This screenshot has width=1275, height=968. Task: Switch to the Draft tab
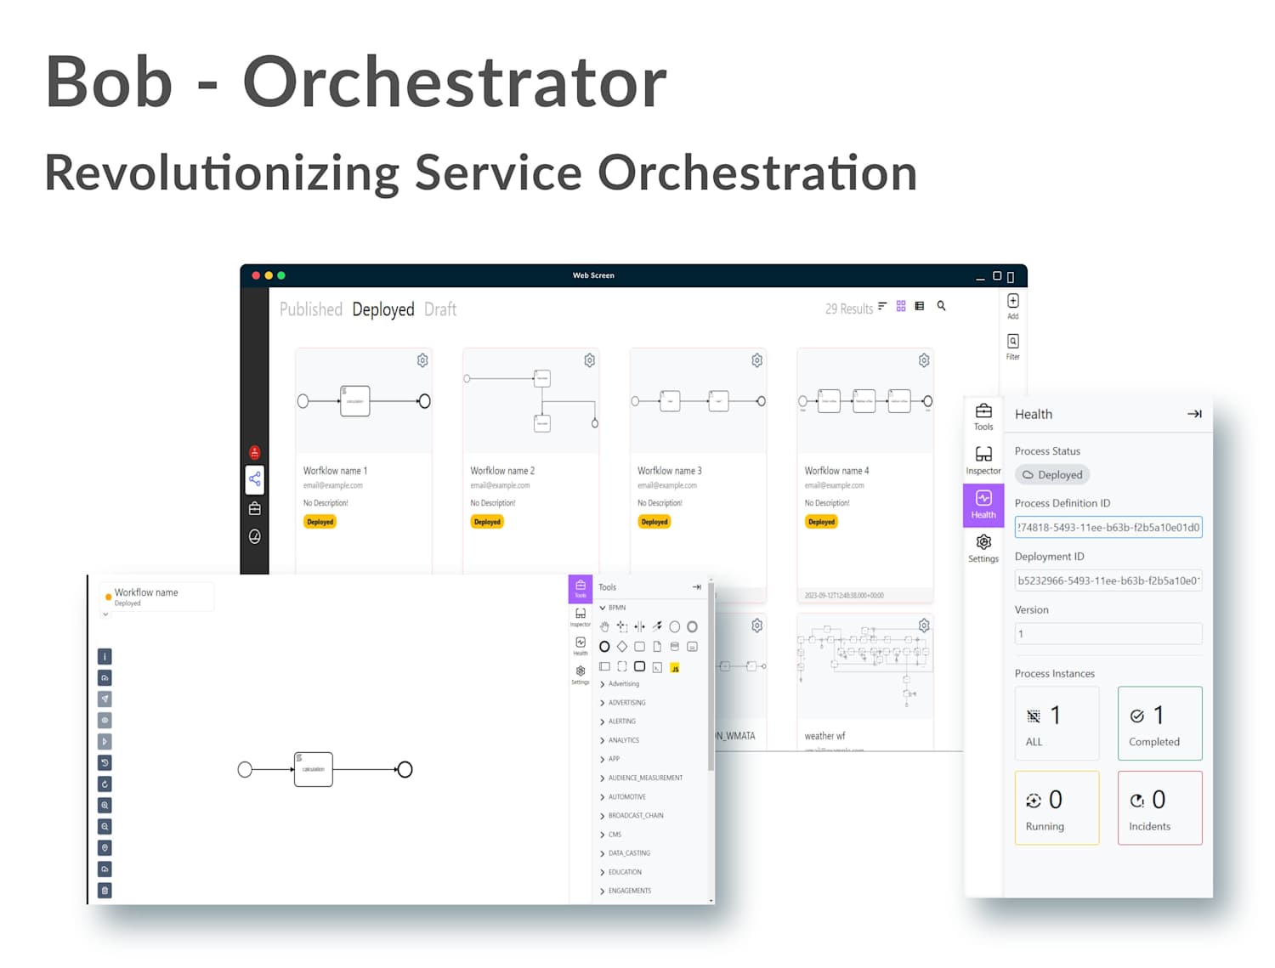(x=440, y=309)
